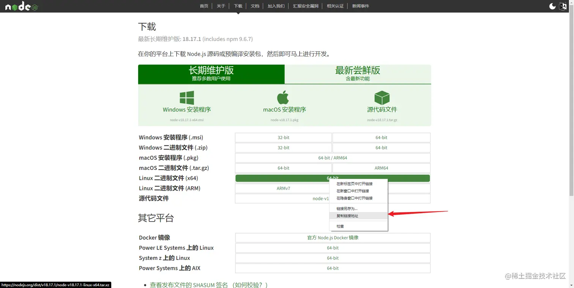Download Windows .zip 64-bit

[381, 148]
